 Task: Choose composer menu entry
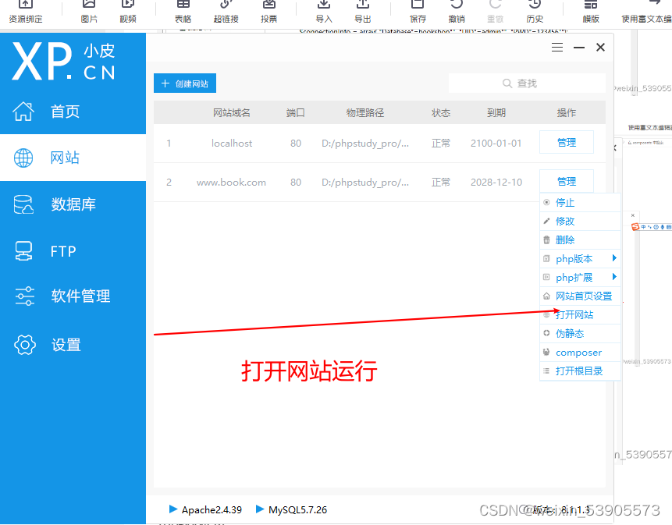[x=580, y=353]
